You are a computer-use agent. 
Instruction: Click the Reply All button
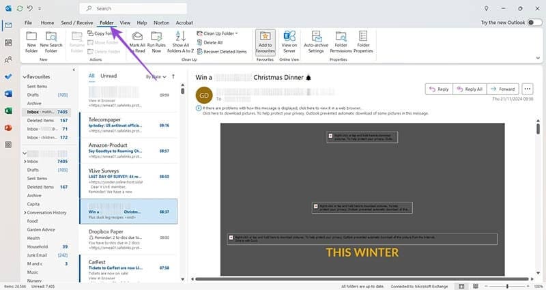471,89
